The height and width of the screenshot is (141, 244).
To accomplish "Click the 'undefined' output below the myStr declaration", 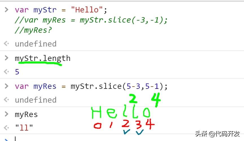I will [36, 44].
